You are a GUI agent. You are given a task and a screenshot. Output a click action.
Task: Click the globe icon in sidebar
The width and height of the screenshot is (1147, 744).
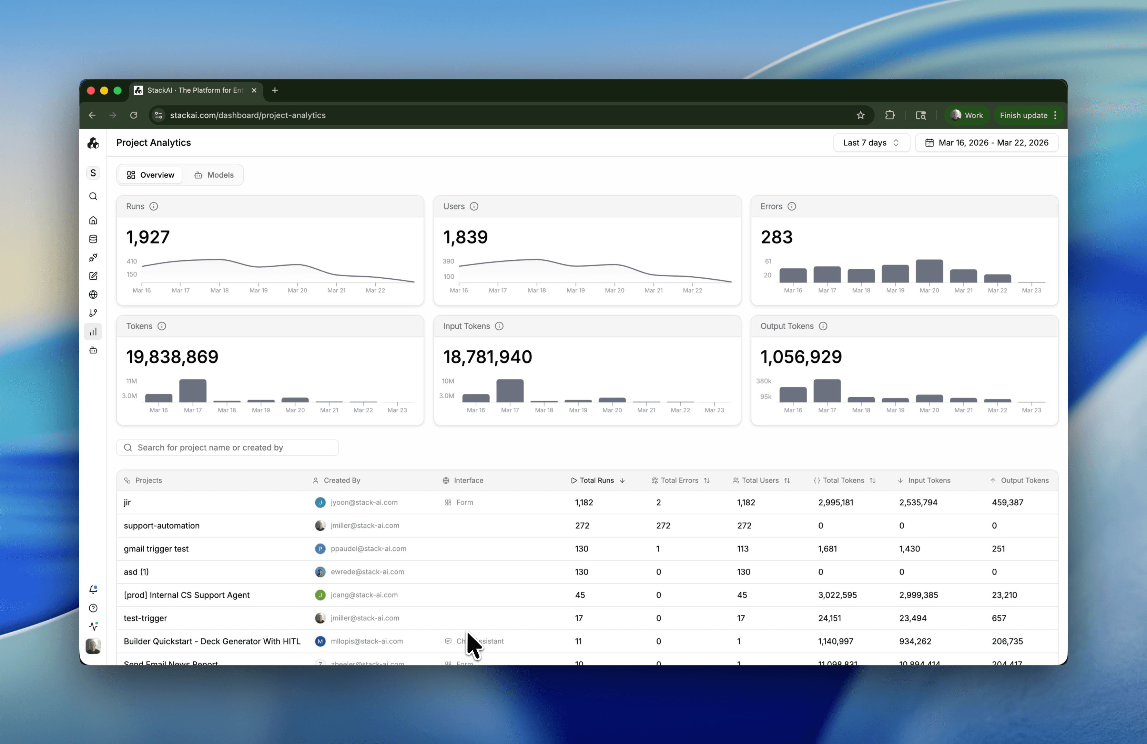click(93, 295)
